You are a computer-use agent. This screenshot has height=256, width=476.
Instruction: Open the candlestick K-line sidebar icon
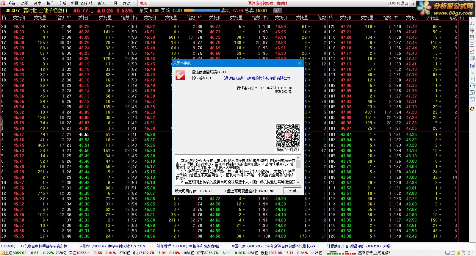(472, 51)
